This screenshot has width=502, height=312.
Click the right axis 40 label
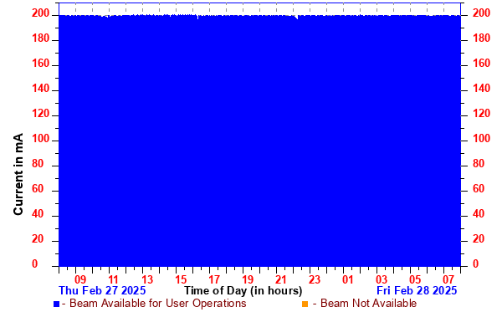[x=479, y=214]
